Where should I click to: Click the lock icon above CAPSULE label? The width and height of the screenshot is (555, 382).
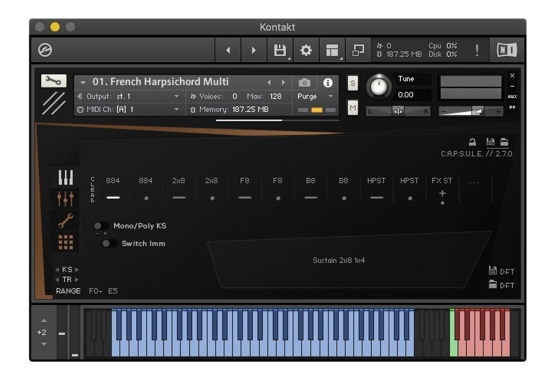point(472,142)
